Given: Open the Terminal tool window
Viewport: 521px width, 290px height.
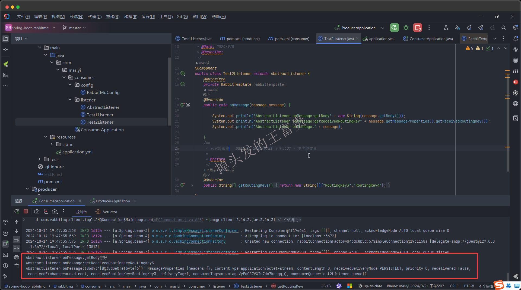Looking at the screenshot, I should point(5,255).
